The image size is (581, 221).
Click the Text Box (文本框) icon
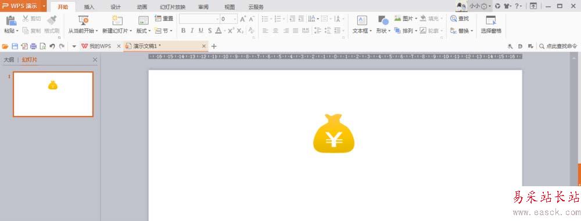(362, 20)
